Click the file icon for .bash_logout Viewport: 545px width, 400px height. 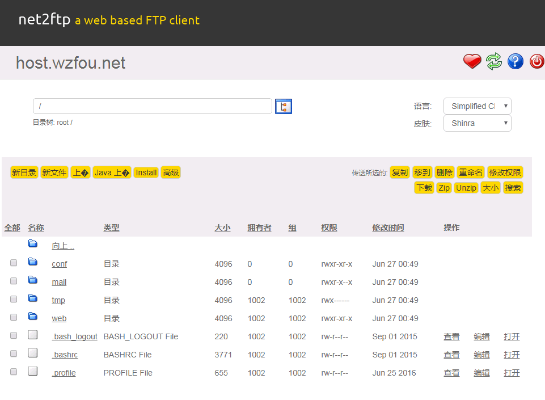(x=33, y=335)
